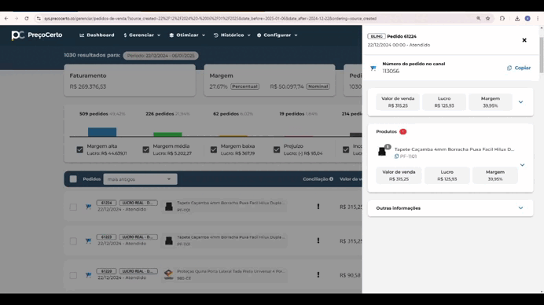Check the order 61220 row checkbox
Image resolution: width=544 pixels, height=305 pixels.
(x=73, y=275)
